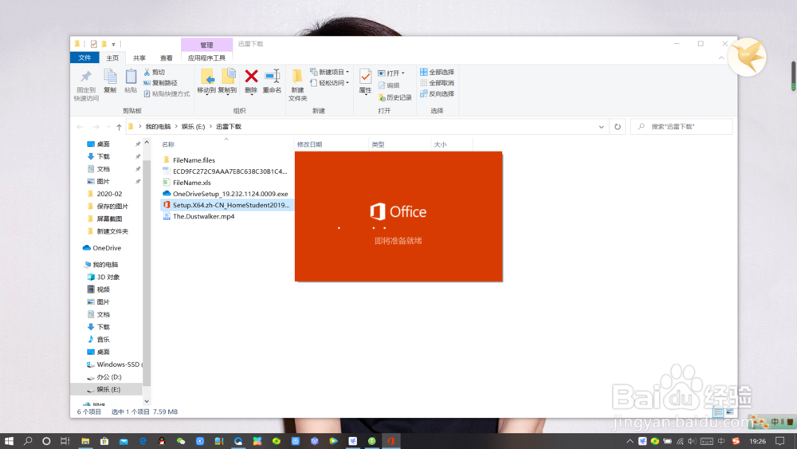Sort by 类型 type column header
The image size is (797, 449).
tap(378, 144)
